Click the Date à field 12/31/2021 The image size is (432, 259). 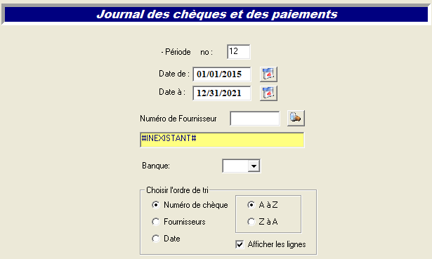click(x=222, y=93)
